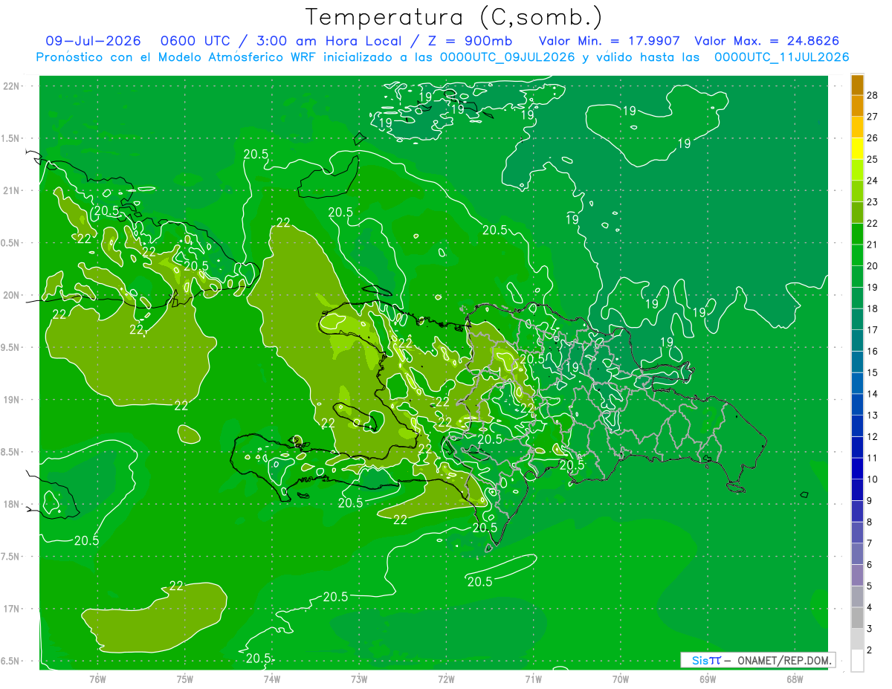Click the title Temperatura (C,somb.)

[453, 17]
